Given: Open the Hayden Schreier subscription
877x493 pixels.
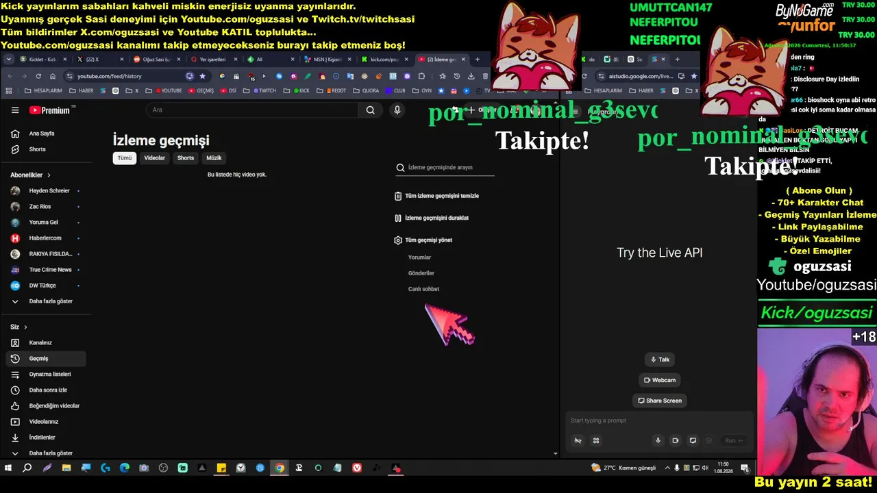Looking at the screenshot, I should pyautogui.click(x=45, y=191).
